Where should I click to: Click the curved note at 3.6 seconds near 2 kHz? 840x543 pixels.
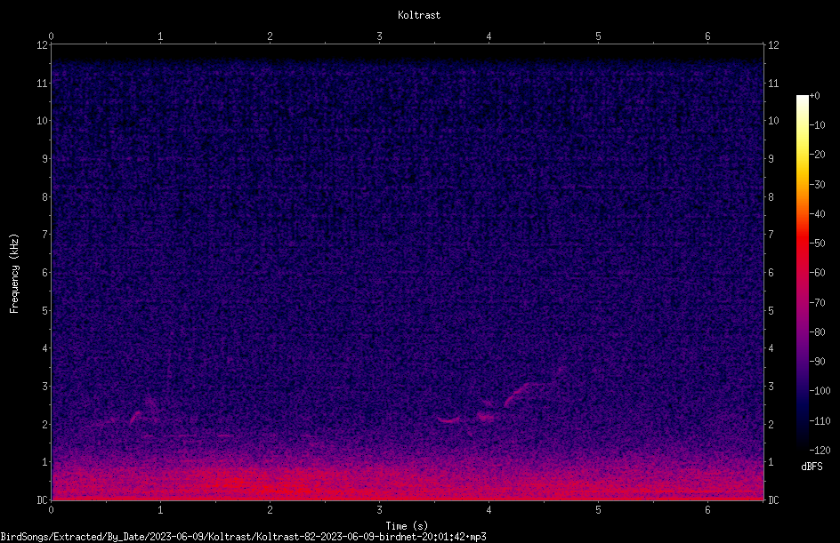coord(449,420)
